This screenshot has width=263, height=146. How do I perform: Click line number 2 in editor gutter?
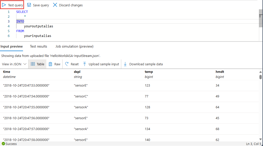(x=9, y=17)
